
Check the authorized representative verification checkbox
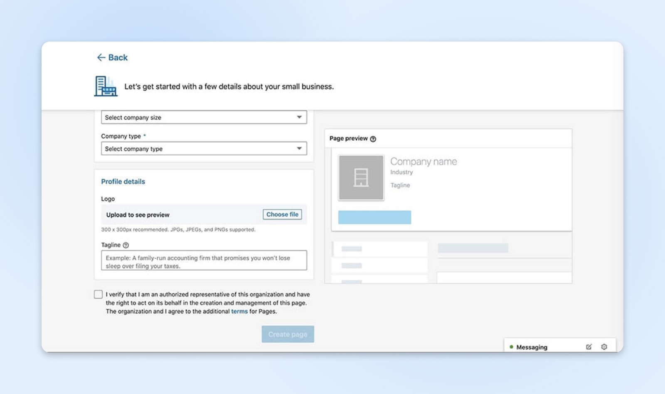point(99,294)
